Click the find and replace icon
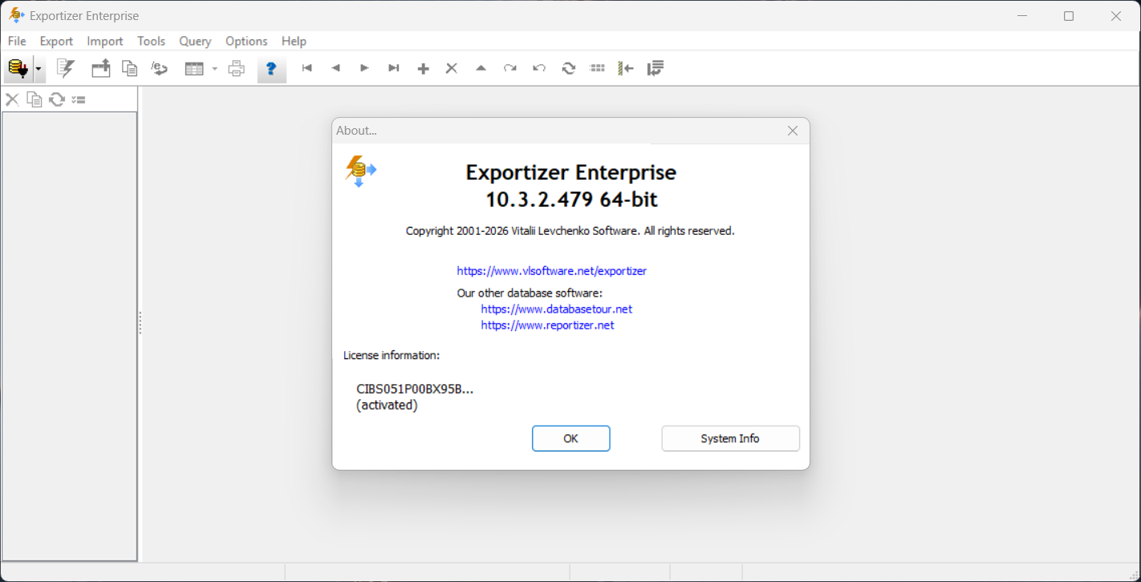Viewport: 1141px width, 582px height. point(159,69)
